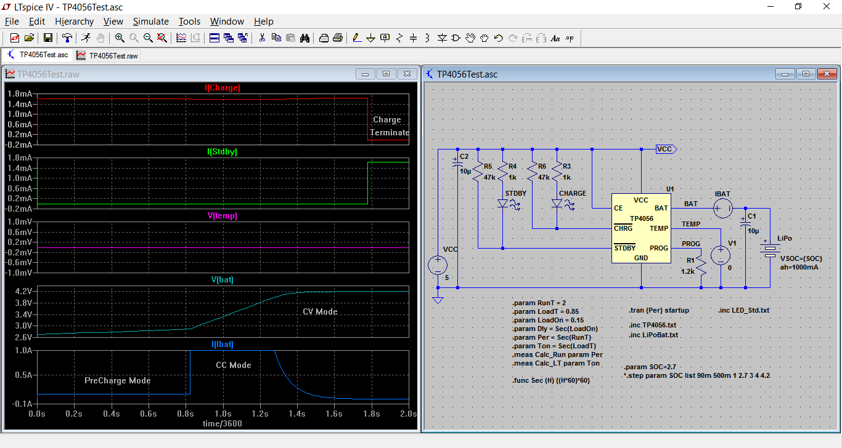Place a Capacitor from the toolbar
Image resolution: width=842 pixels, height=448 pixels.
click(414, 38)
